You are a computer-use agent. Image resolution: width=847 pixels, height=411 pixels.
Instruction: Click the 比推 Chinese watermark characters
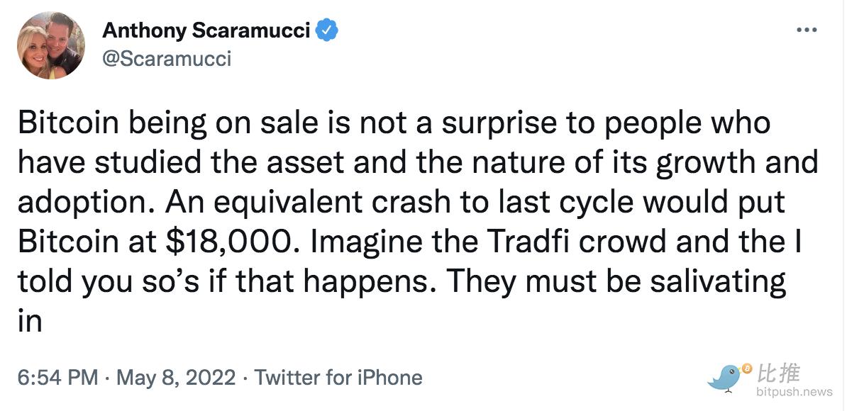pyautogui.click(x=779, y=372)
